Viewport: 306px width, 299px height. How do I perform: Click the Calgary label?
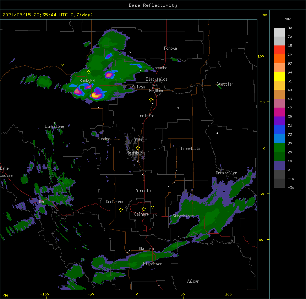coord(142,214)
